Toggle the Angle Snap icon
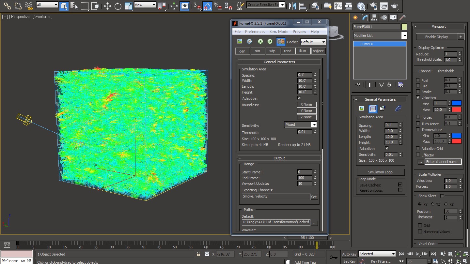The image size is (470, 264). (208, 6)
